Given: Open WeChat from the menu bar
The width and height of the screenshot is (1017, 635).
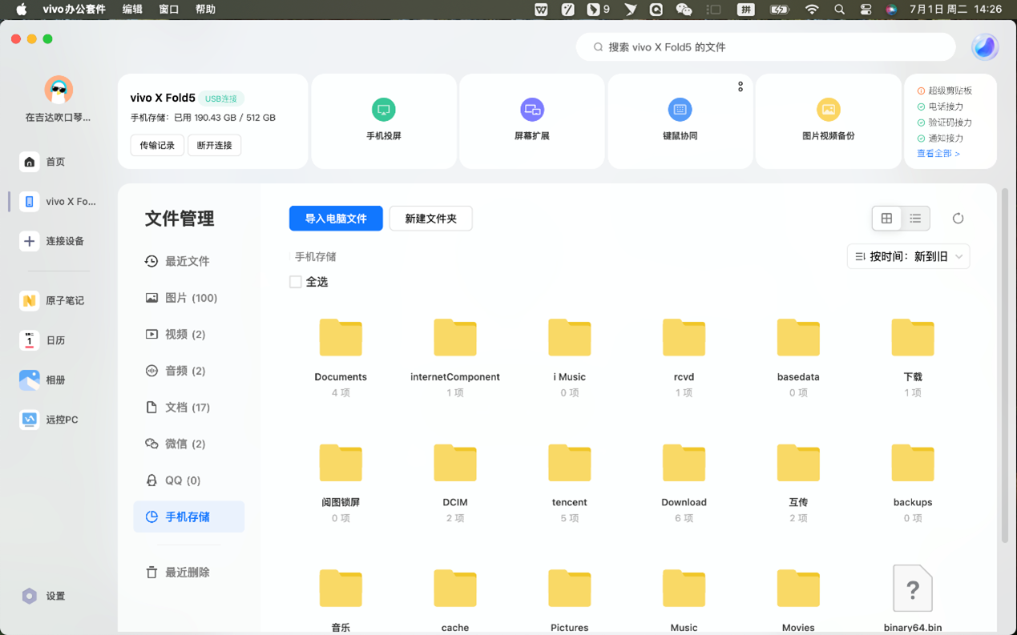Looking at the screenshot, I should pos(684,10).
